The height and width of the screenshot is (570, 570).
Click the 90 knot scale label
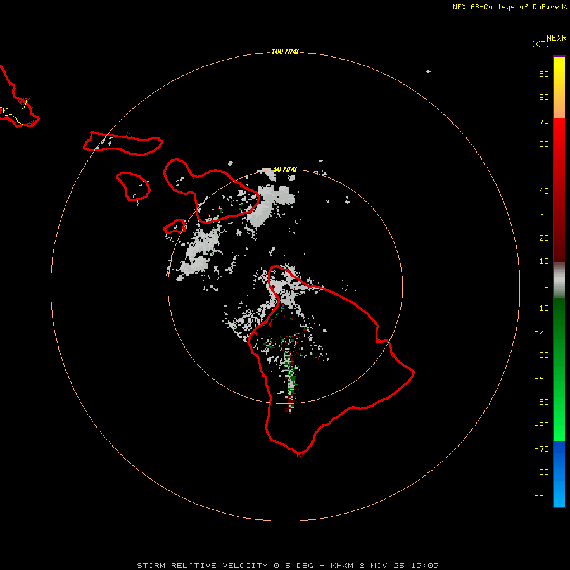pyautogui.click(x=544, y=74)
